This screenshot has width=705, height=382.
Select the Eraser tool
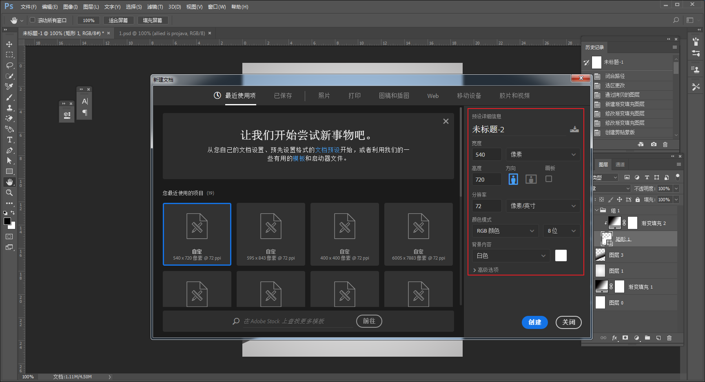9,118
